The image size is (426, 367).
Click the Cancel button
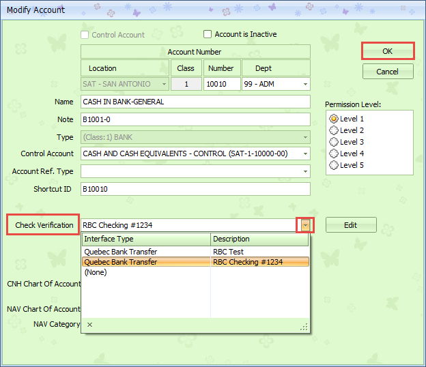tap(388, 72)
